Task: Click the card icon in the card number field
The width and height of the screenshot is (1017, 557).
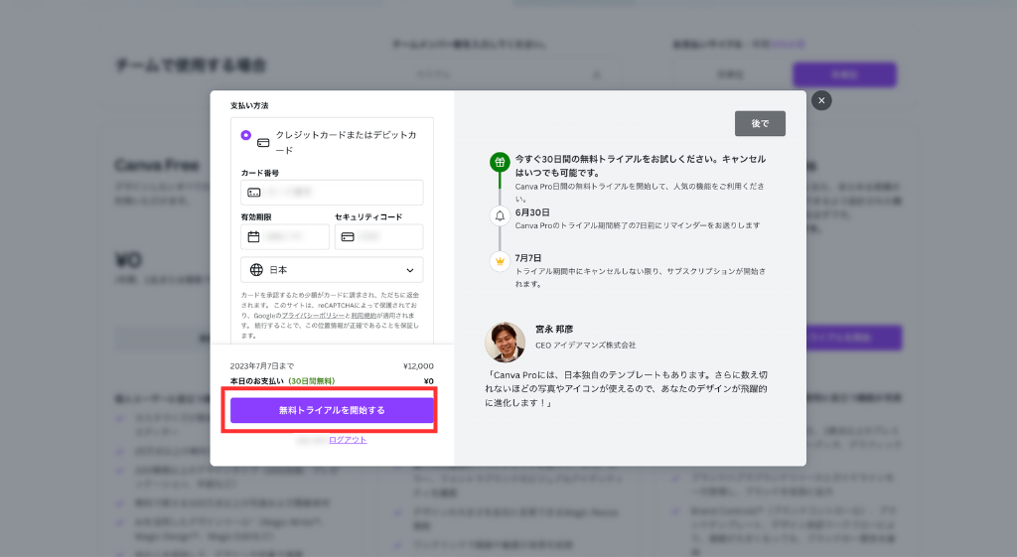Action: coord(254,193)
